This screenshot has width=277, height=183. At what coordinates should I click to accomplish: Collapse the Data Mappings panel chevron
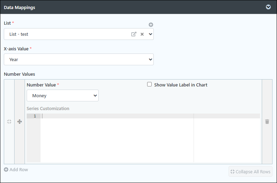(x=268, y=7)
